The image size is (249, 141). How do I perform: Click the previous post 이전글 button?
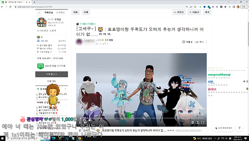point(179,12)
